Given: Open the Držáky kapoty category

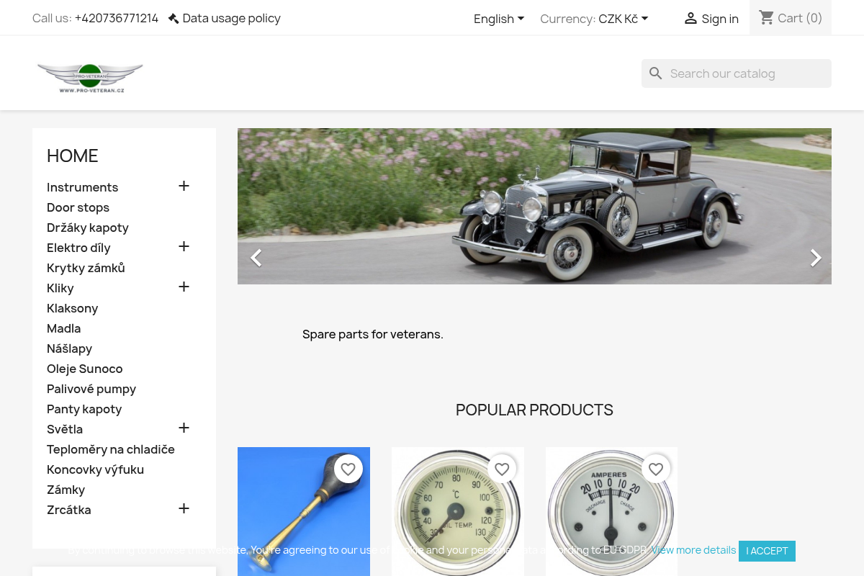Looking at the screenshot, I should point(88,228).
